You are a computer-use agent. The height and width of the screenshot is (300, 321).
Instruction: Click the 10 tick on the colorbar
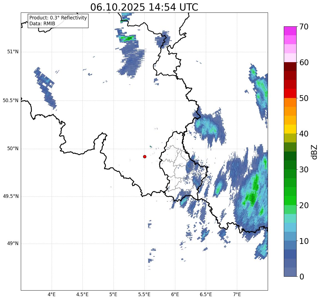tap(304, 241)
